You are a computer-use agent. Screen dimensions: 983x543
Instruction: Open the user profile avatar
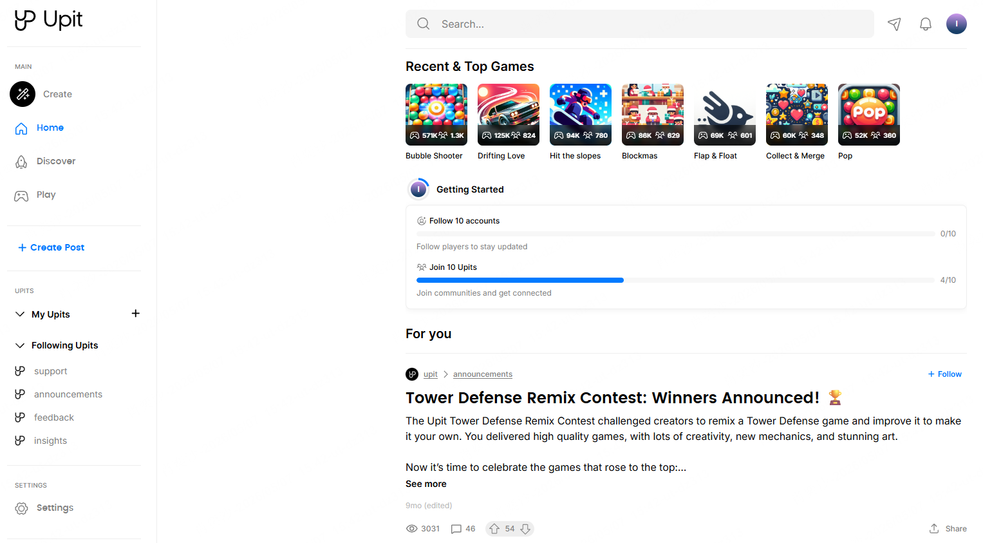tap(957, 24)
